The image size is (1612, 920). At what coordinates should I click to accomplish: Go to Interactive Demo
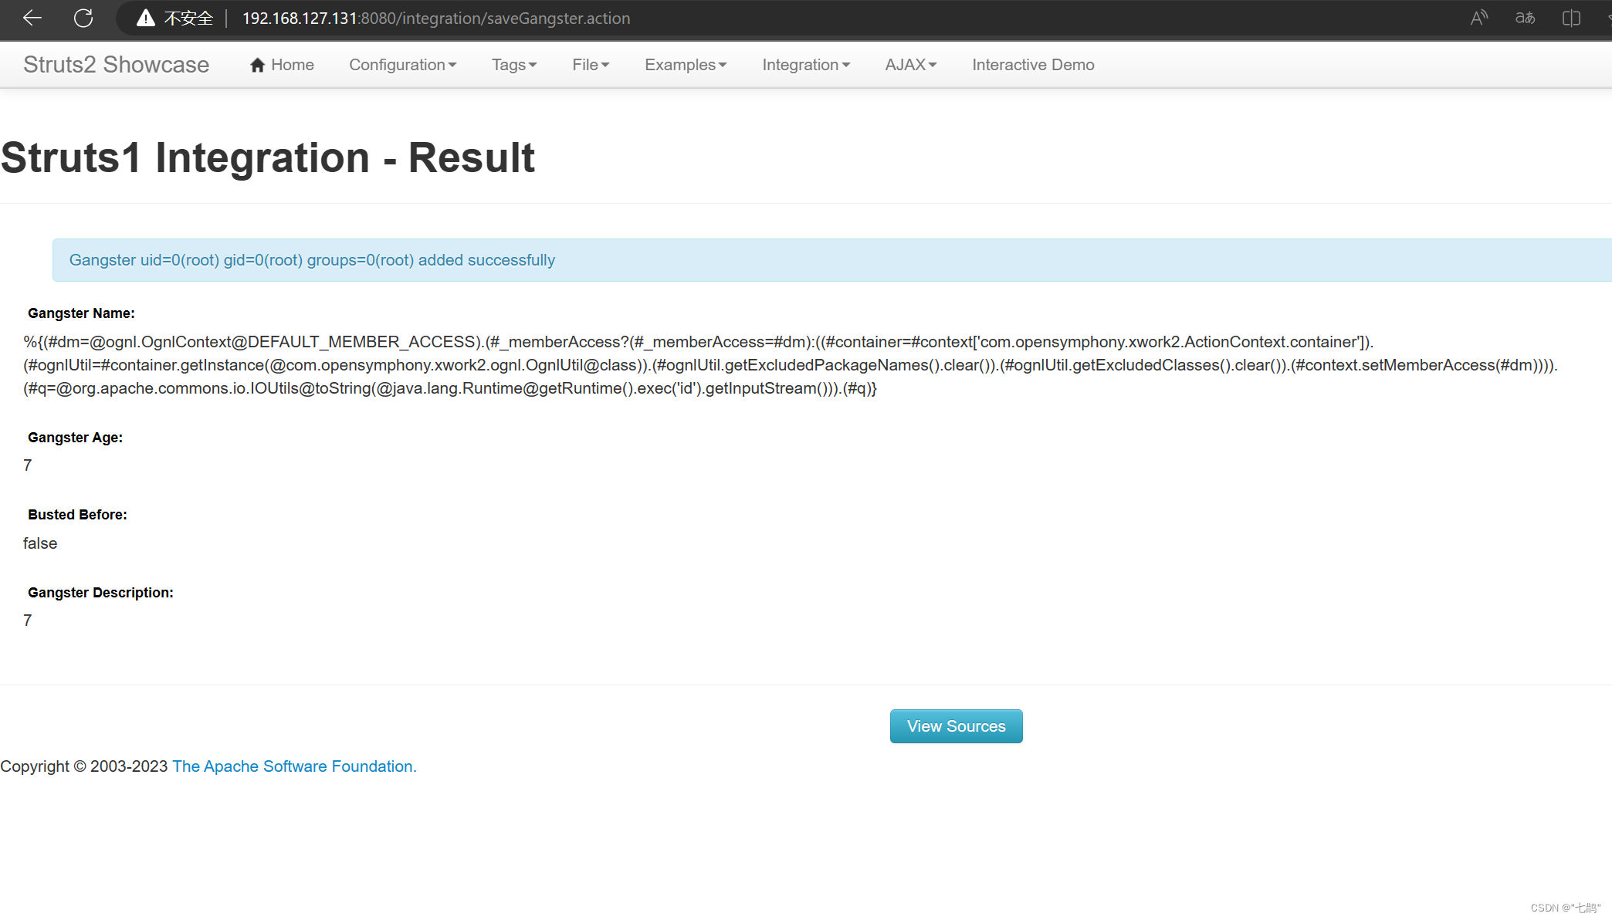1032,65
